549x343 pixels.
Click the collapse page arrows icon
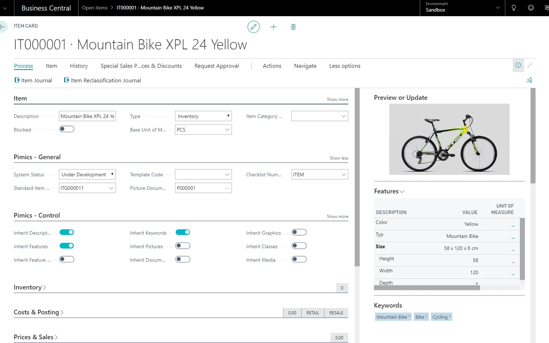point(530,65)
